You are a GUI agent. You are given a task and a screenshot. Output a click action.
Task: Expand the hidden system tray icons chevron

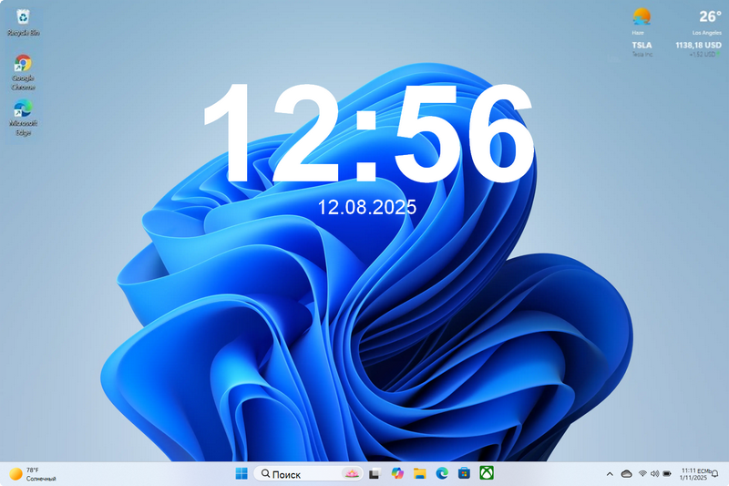pos(610,473)
